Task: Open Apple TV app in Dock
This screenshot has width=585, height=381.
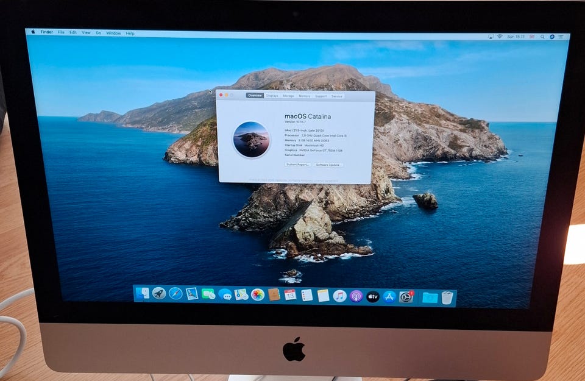Action: pyautogui.click(x=373, y=297)
